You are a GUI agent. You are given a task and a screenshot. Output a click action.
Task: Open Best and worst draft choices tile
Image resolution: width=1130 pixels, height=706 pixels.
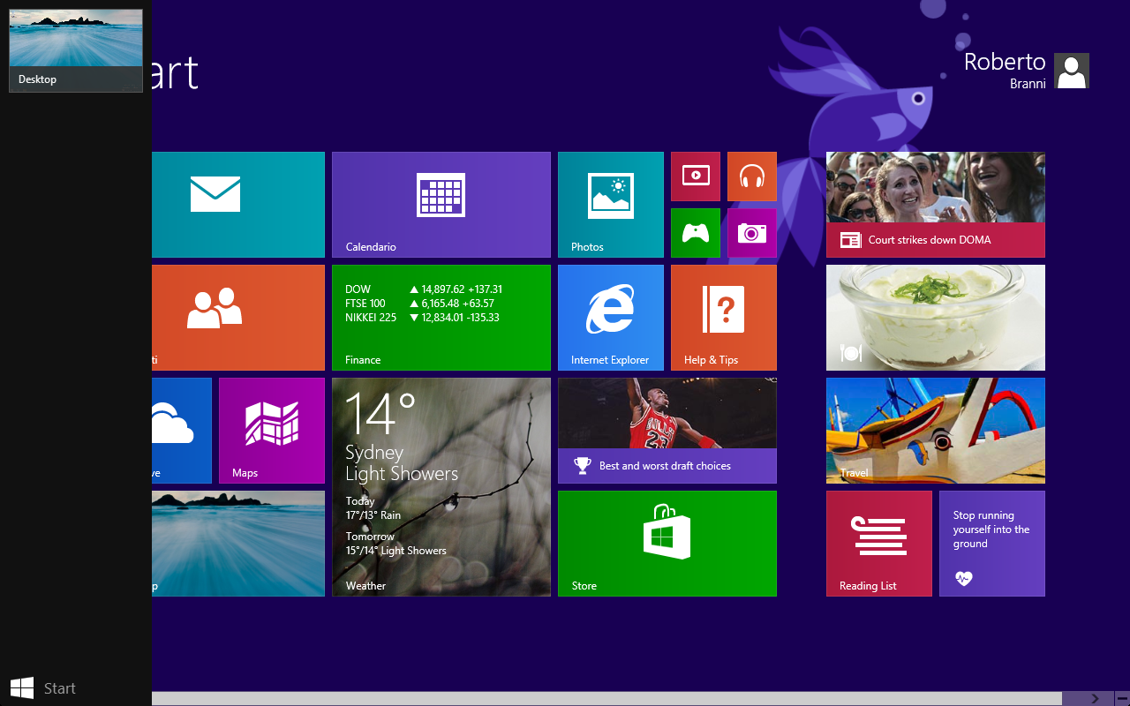[667, 431]
